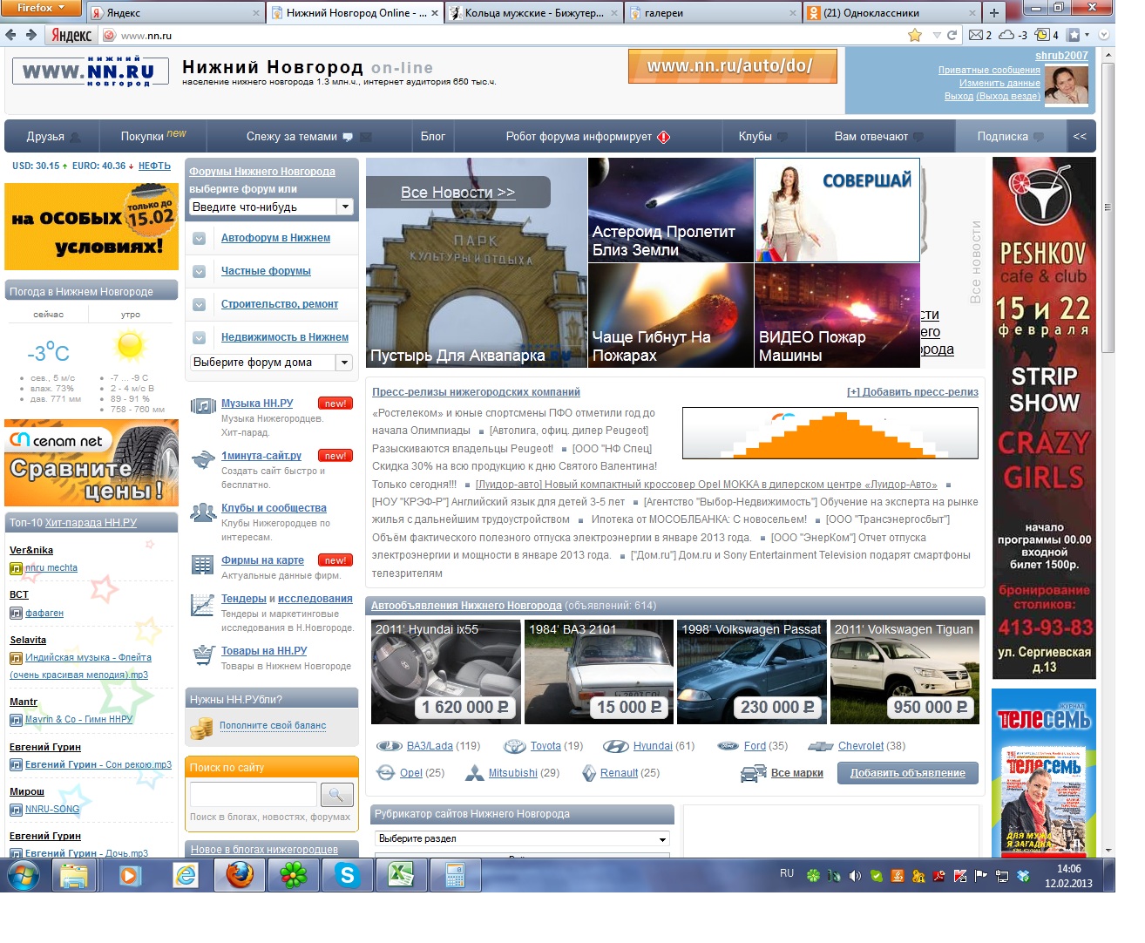
Task: Click the Музыка НН.РУ music note icon
Action: pyautogui.click(x=203, y=406)
